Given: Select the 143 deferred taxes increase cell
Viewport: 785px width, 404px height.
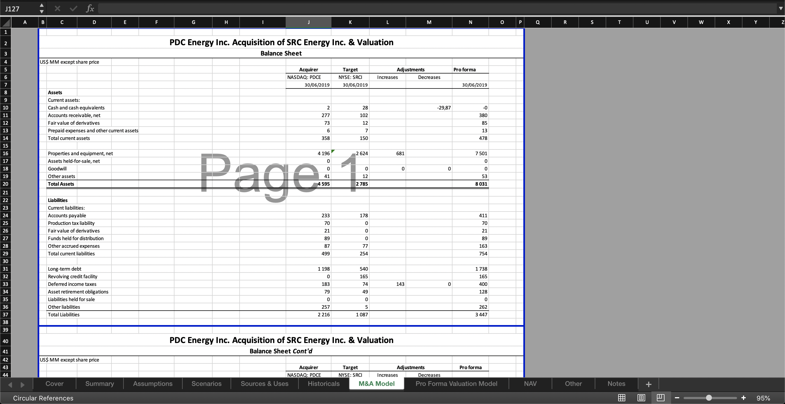Looking at the screenshot, I should coord(387,284).
